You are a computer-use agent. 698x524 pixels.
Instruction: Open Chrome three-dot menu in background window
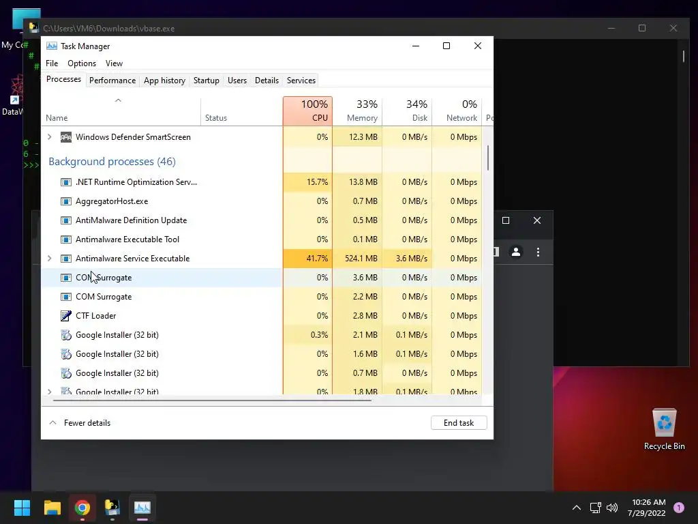[x=538, y=252]
